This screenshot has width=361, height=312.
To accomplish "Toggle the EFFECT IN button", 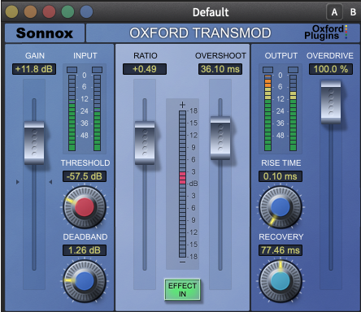I will coord(182,289).
